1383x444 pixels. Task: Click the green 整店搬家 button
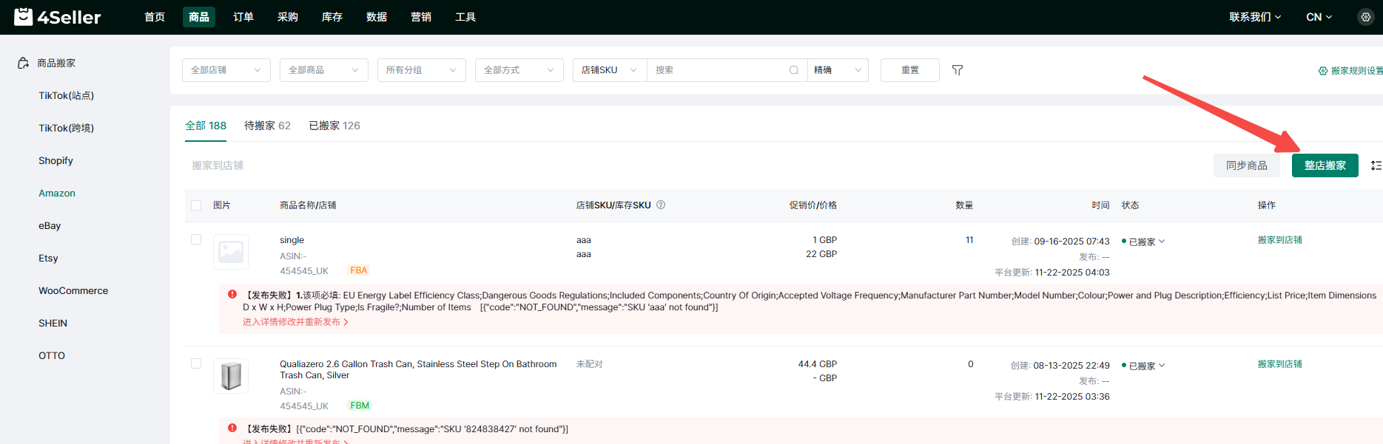coord(1325,165)
